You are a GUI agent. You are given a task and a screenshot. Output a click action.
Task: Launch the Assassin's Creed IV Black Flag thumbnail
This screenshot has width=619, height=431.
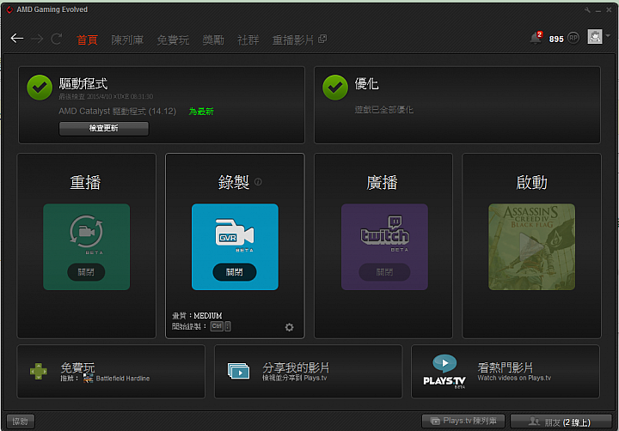532,247
